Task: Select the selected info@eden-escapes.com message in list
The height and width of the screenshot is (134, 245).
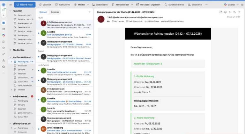Action: pyautogui.click(x=64, y=25)
